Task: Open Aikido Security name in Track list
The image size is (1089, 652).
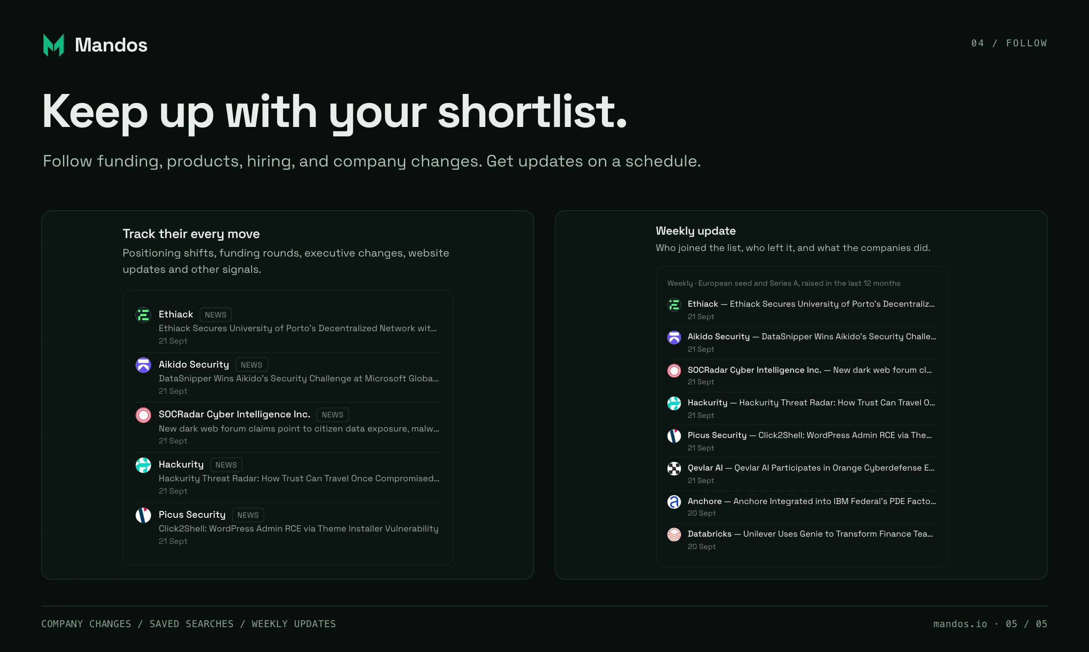Action: (x=194, y=365)
